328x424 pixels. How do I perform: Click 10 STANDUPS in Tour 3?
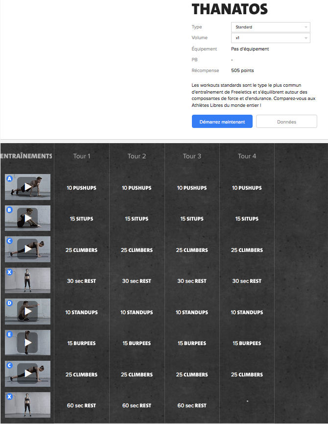click(192, 312)
